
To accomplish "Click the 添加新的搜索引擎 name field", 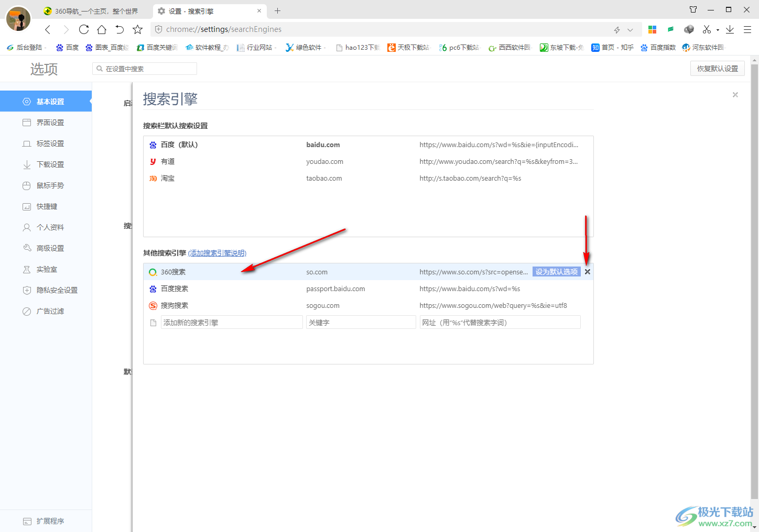I will (x=232, y=323).
